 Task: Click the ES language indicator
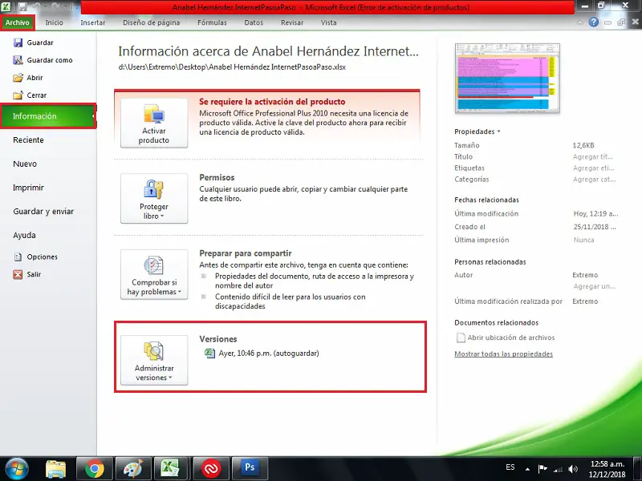[510, 467]
